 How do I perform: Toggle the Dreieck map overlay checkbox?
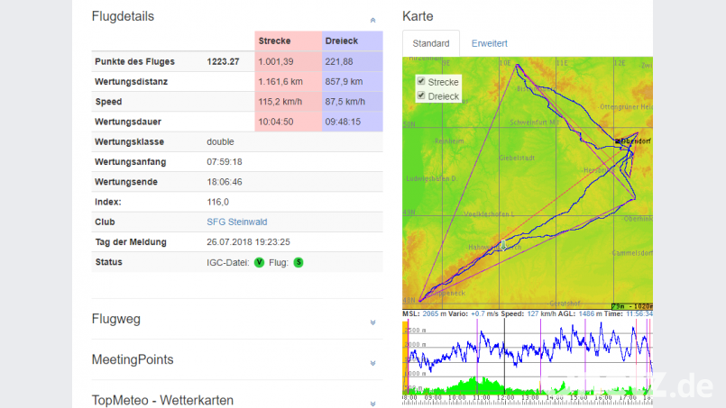[x=421, y=95]
